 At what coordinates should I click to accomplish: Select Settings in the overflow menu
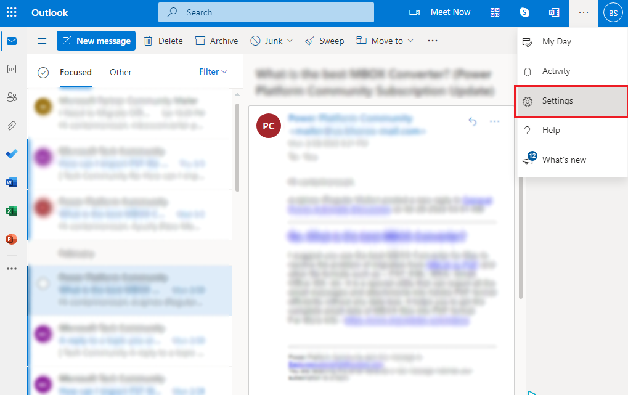pos(573,101)
